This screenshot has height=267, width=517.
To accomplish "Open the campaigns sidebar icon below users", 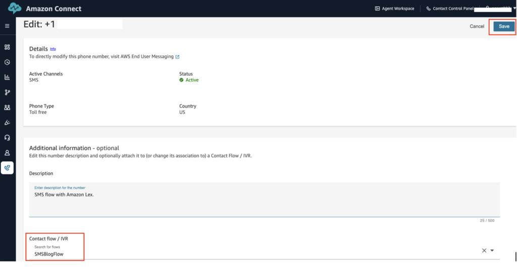I will [7, 123].
